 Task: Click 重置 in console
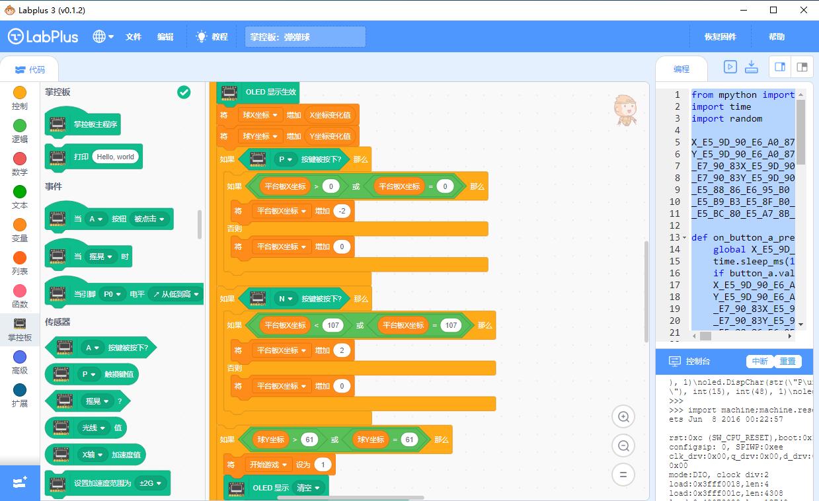(x=787, y=362)
